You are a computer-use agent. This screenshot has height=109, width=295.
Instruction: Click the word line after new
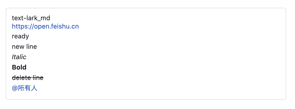pos(32,47)
